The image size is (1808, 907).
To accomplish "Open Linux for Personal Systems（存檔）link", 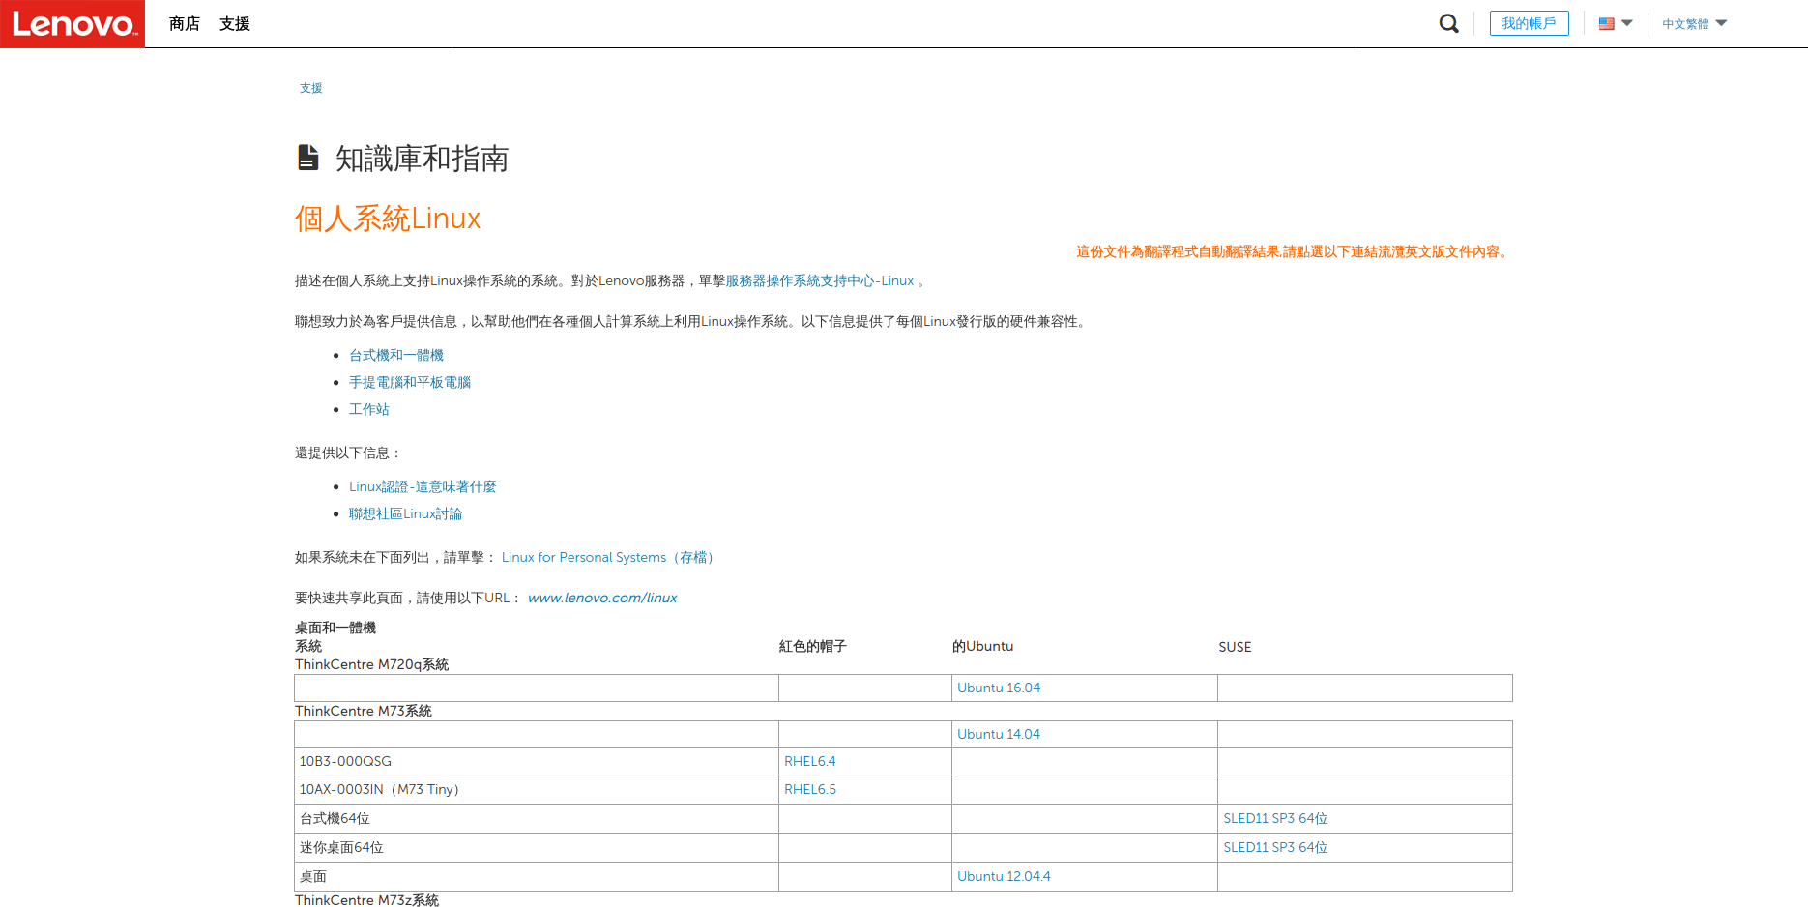I will click(610, 557).
